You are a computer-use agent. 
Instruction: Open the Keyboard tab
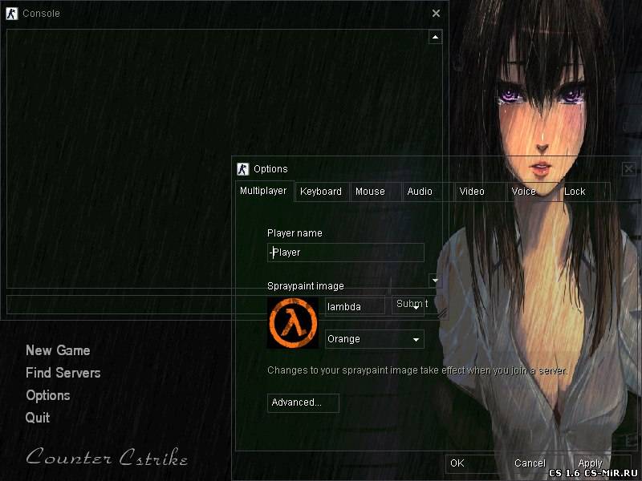click(322, 192)
